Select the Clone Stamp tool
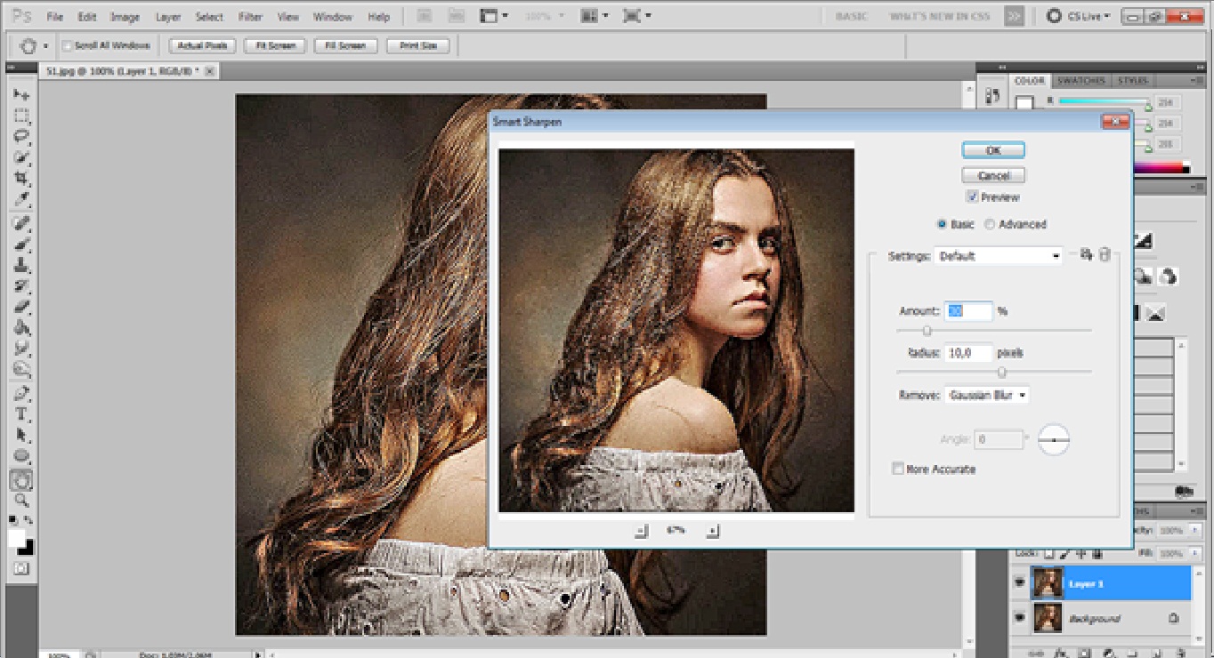1214x658 pixels. tap(21, 265)
